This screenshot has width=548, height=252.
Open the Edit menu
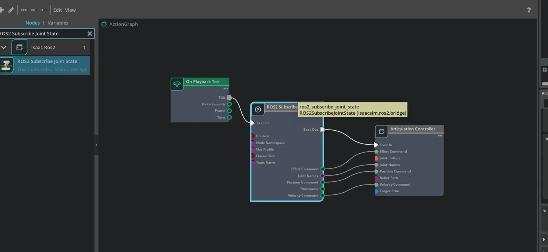coord(58,10)
